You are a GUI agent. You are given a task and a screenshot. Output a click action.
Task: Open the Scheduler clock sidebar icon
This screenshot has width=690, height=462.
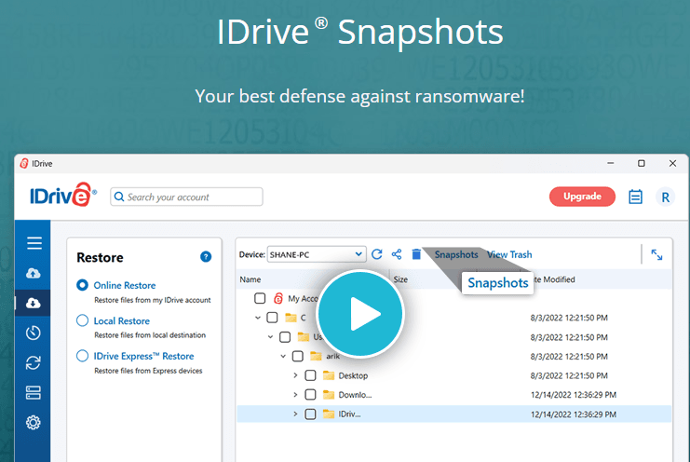click(x=33, y=333)
